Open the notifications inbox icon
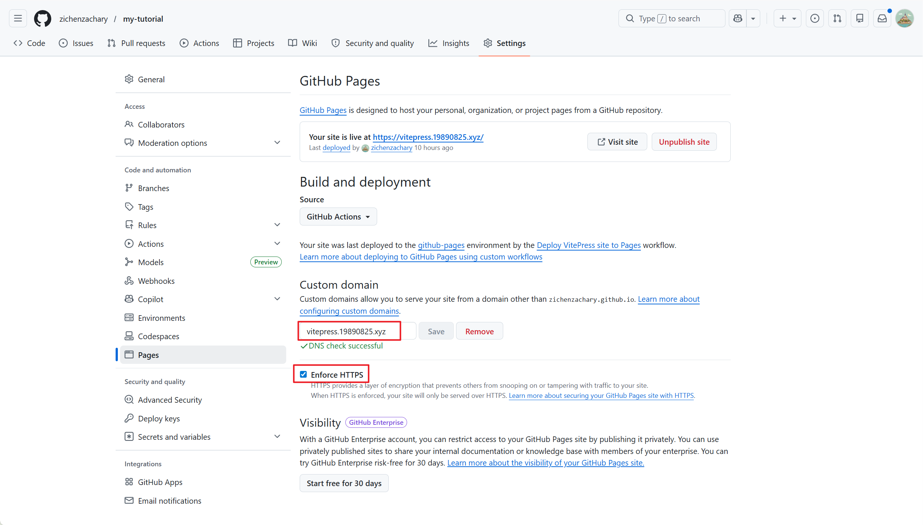Viewport: 923px width, 525px height. tap(882, 18)
